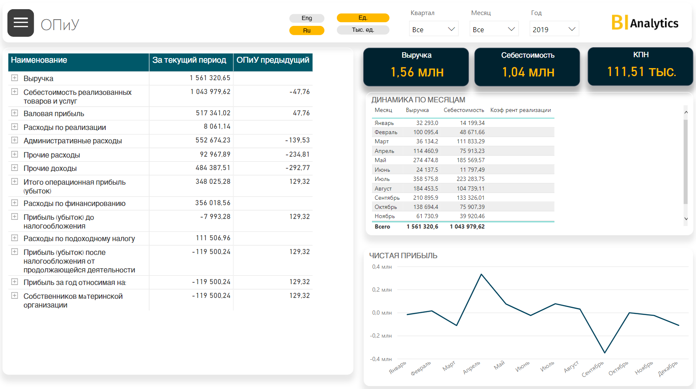Click plus icon for Расходы по финансированию
This screenshot has width=696, height=389.
15,203
